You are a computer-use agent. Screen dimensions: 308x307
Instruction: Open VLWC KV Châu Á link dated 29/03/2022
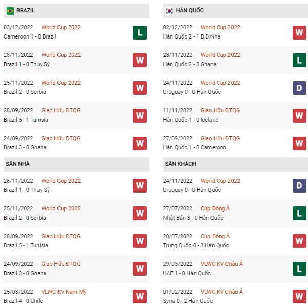[222, 264]
